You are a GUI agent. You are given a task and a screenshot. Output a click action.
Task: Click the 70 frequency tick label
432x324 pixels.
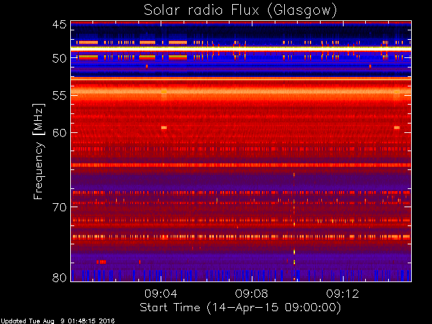coord(59,207)
